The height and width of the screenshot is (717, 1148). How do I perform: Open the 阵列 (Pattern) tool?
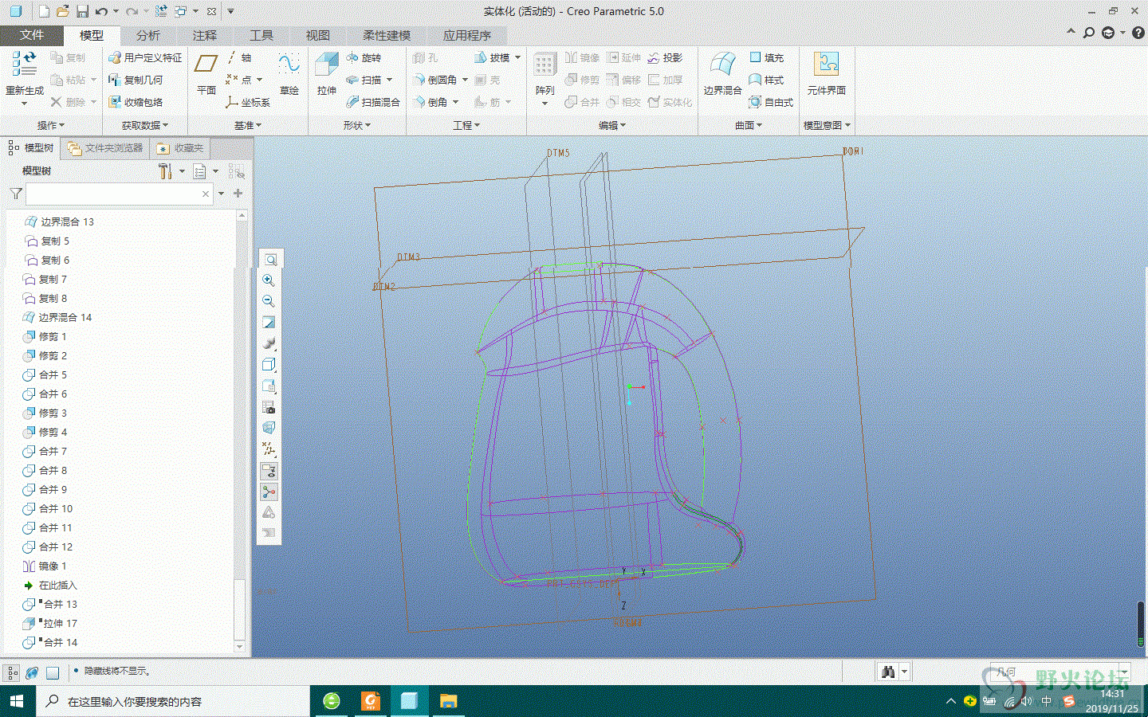[x=545, y=76]
